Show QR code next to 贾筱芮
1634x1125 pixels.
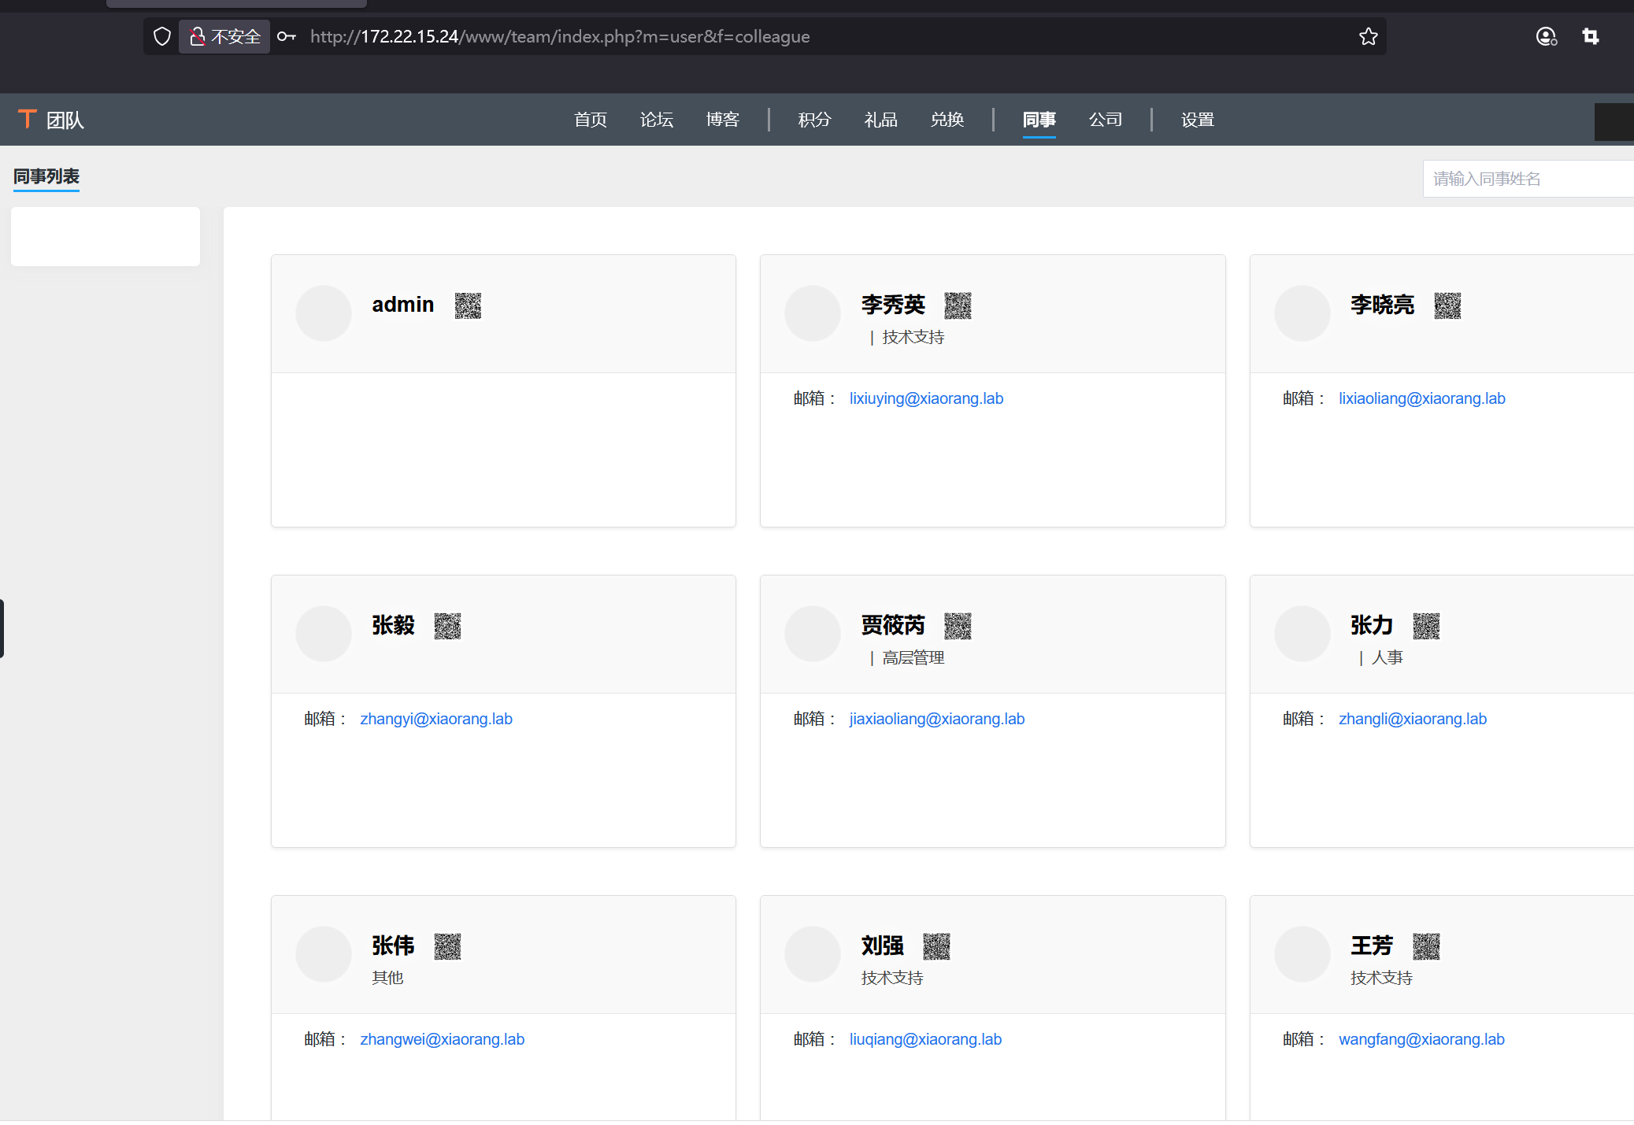coord(958,626)
